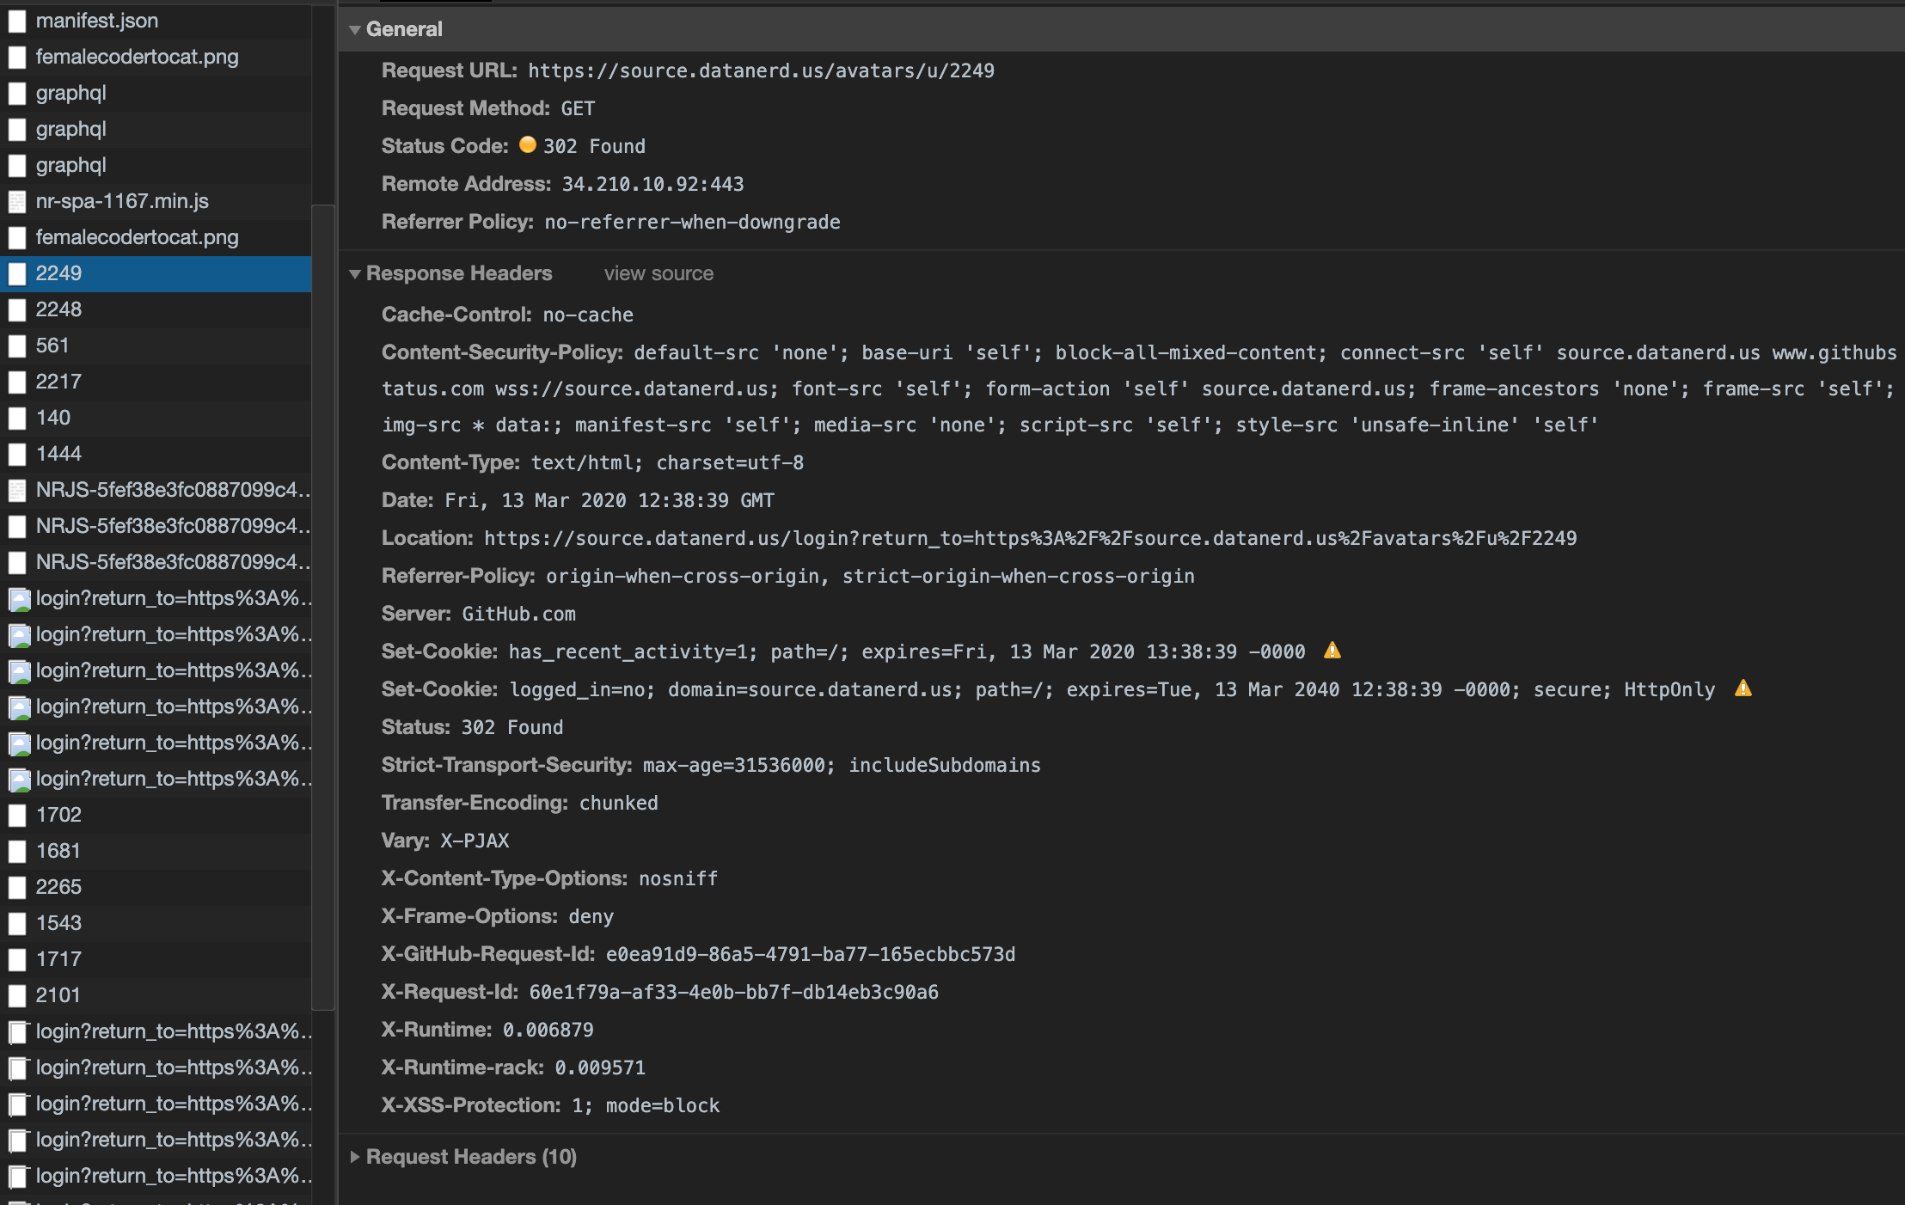Image resolution: width=1905 pixels, height=1205 pixels.
Task: Click the file icon beside femalecodertocat.png request
Action: 19,57
